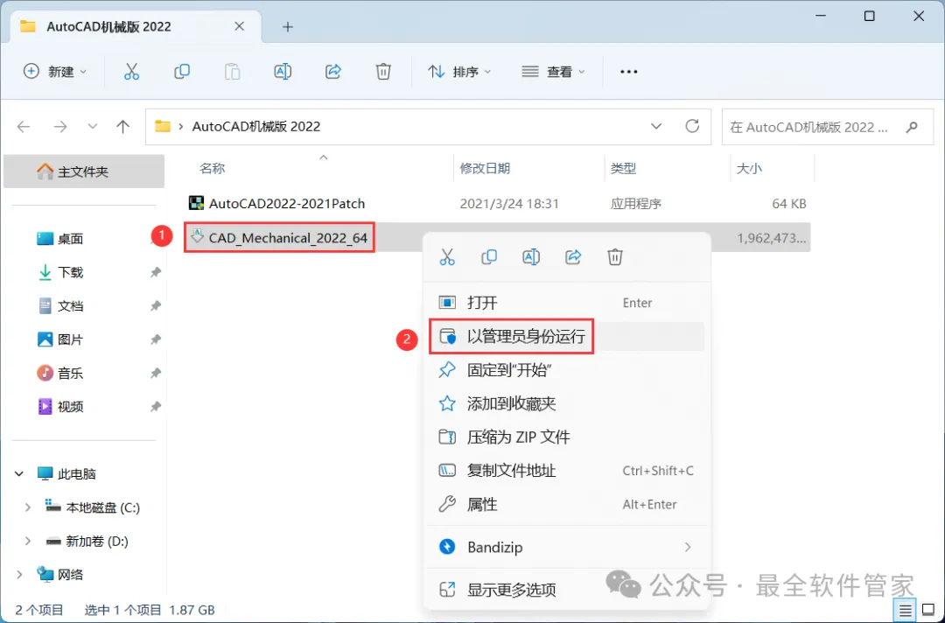Choose 复制文件地址 menu item
Viewport: 945px width, 623px height.
566,471
